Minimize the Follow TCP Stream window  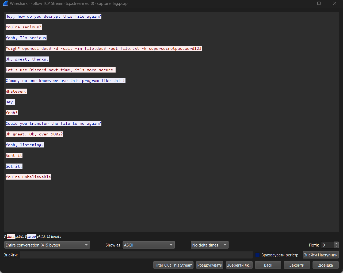point(303,3)
